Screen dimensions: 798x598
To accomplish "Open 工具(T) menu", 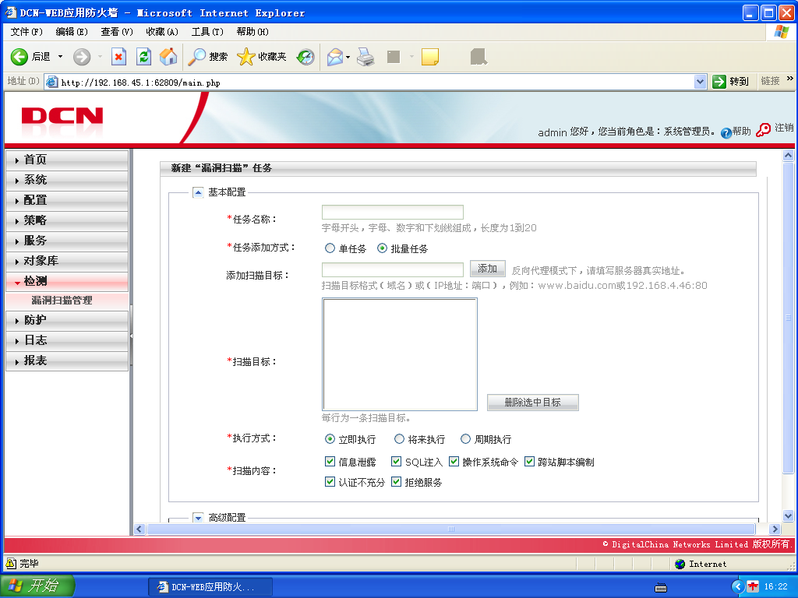I will pos(207,31).
